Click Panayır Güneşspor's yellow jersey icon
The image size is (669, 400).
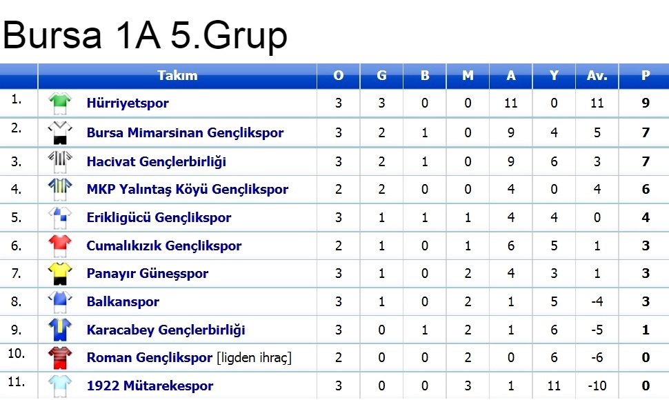pyautogui.click(x=60, y=273)
